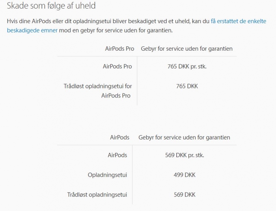The image size is (276, 211).
Task: Click the "765 DKK pr. stk." price
Action: (x=187, y=66)
